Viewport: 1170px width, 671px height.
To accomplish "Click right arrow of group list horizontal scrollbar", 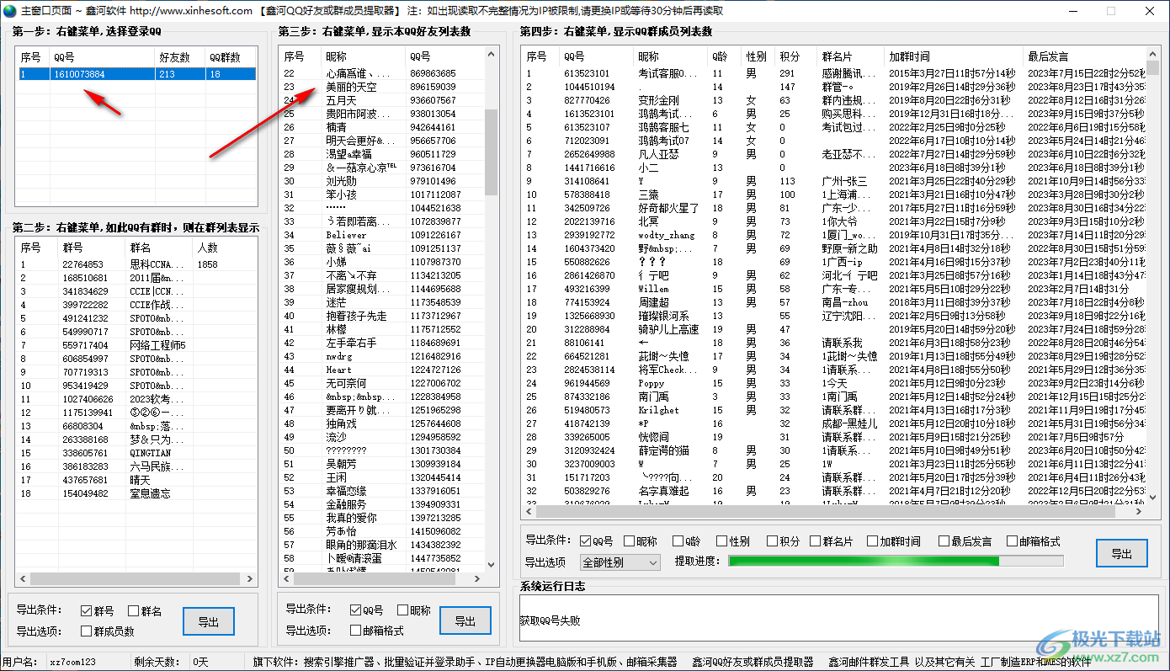I will click(x=251, y=579).
